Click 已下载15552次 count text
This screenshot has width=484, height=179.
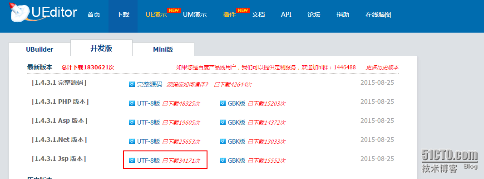pyautogui.click(x=267, y=160)
